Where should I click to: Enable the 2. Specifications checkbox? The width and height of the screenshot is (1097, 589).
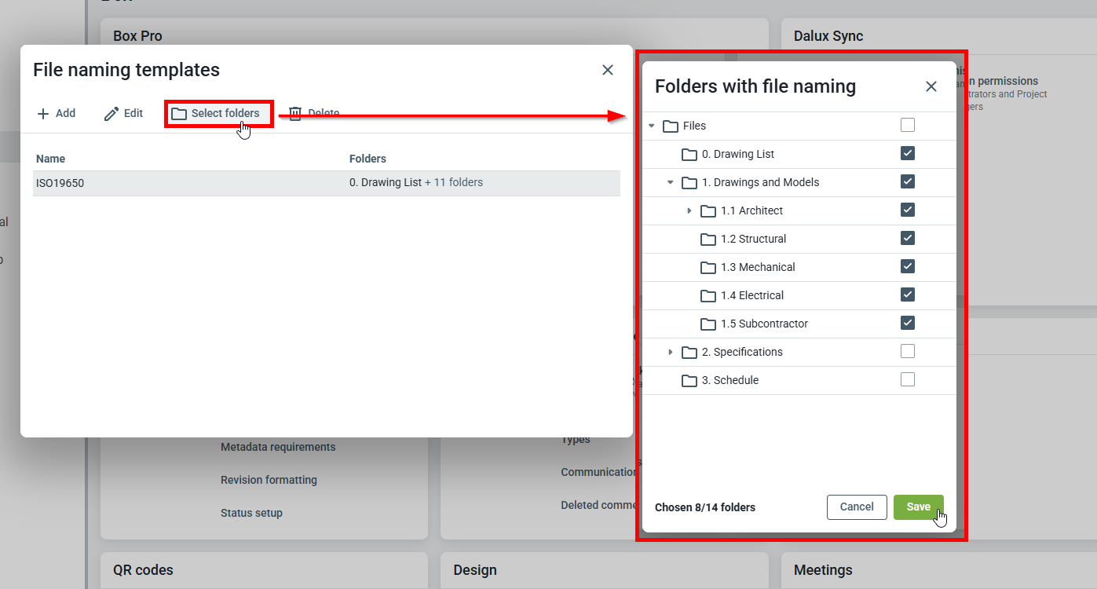click(x=908, y=351)
